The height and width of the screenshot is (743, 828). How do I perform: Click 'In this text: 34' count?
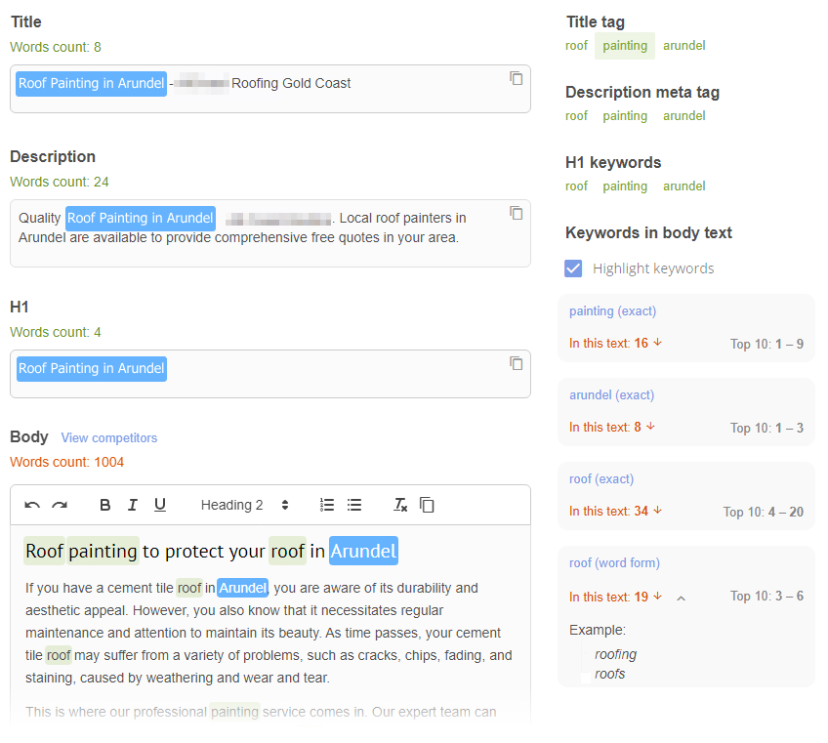[608, 512]
